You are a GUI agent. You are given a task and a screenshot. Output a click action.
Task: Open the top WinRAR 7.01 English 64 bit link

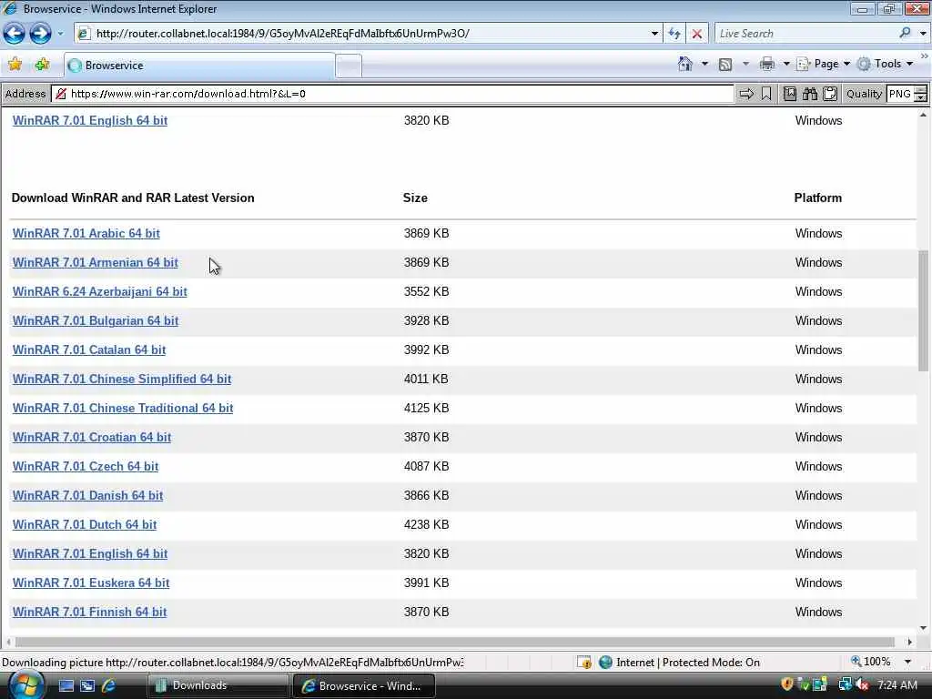point(90,120)
